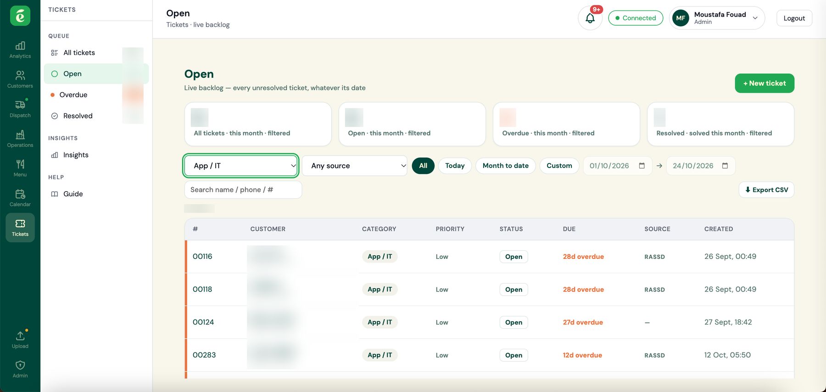
Task: Open the Resolved solved this month card
Action: [x=720, y=124]
